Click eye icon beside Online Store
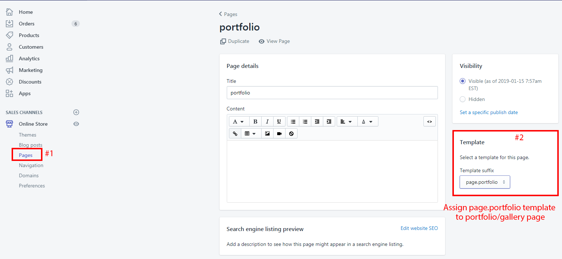This screenshot has width=562, height=259. click(76, 124)
